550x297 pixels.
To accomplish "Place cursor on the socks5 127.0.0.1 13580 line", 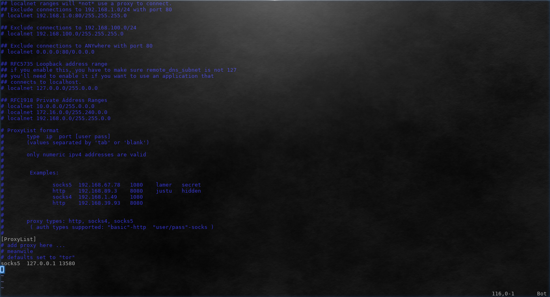I will 38,263.
